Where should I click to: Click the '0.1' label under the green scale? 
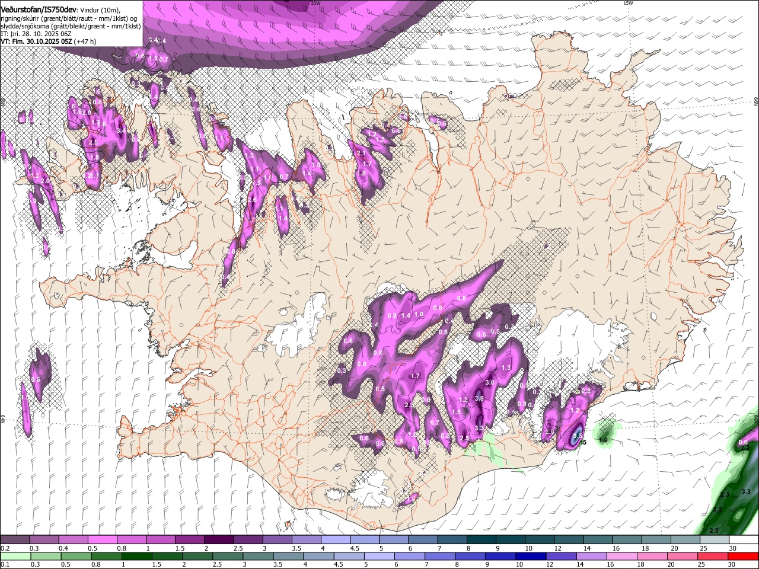click(x=4, y=564)
